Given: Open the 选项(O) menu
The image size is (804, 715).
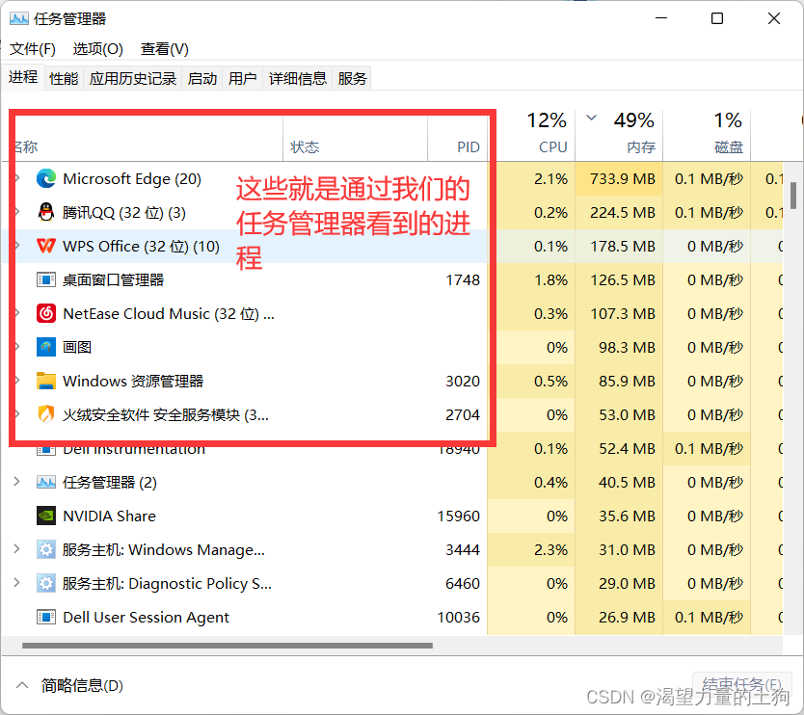Looking at the screenshot, I should tap(96, 48).
